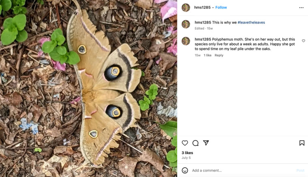Click the avatar beside the moth comment
Image resolution: width=308 pixels, height=177 pixels.
pyautogui.click(x=186, y=41)
